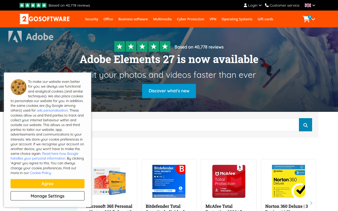This screenshot has width=338, height=211.
Task: Open the Operating Systems menu
Action: point(237,19)
